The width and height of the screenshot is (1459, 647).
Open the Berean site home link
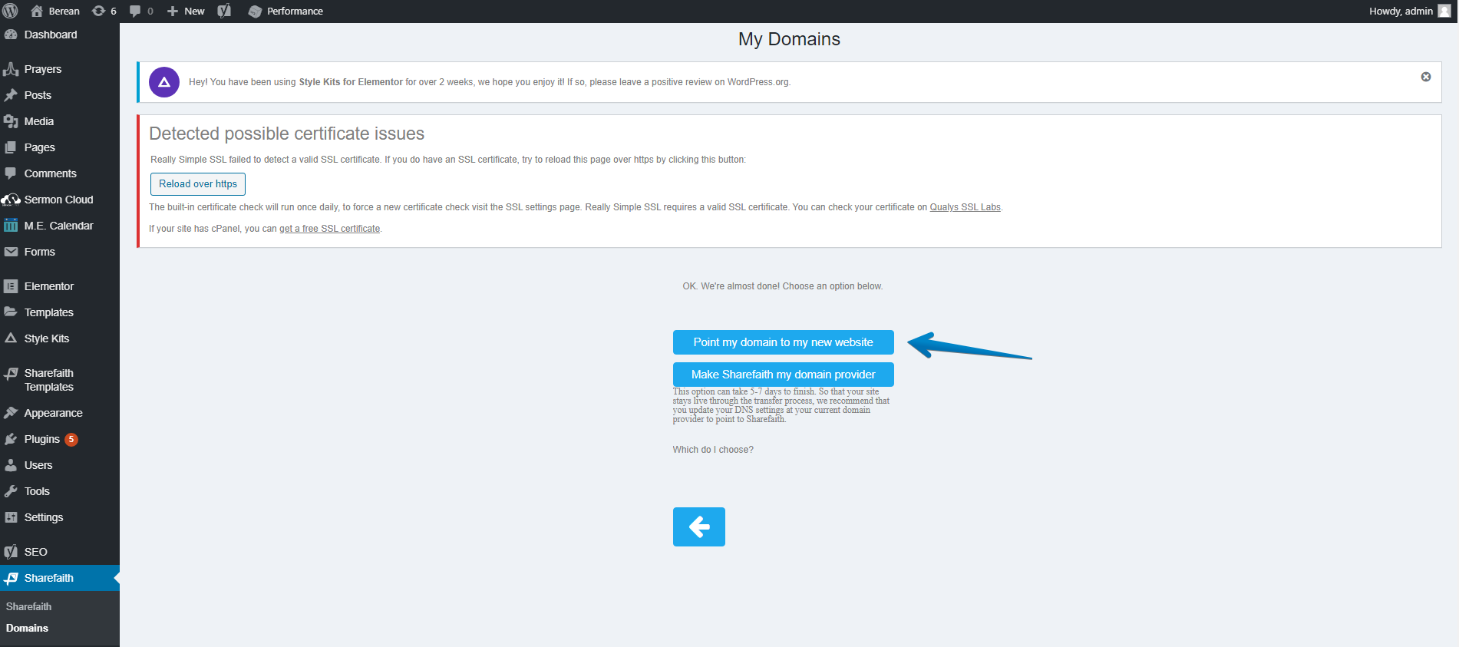pyautogui.click(x=55, y=11)
